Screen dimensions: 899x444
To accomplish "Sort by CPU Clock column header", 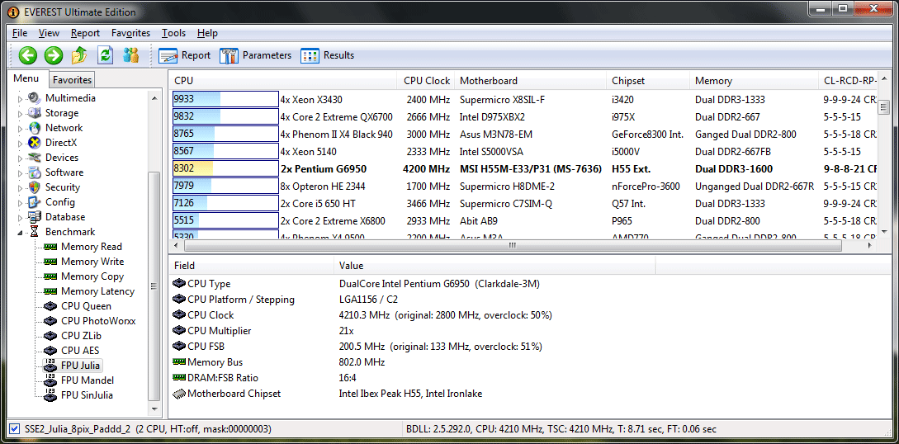I will pyautogui.click(x=426, y=81).
